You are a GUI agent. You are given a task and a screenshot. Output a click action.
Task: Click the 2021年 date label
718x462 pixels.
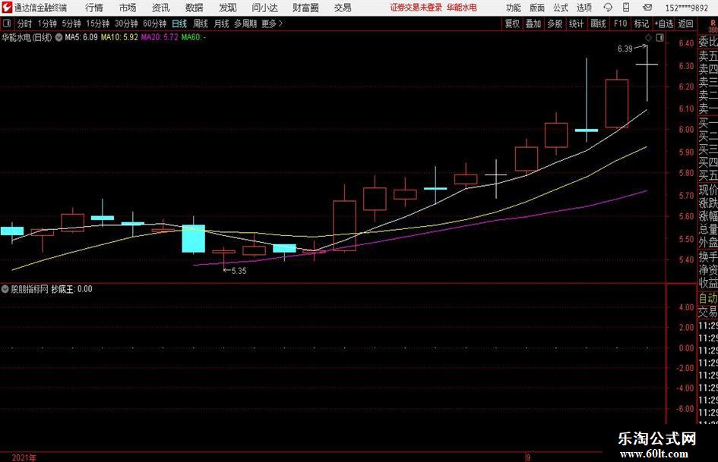(24, 457)
